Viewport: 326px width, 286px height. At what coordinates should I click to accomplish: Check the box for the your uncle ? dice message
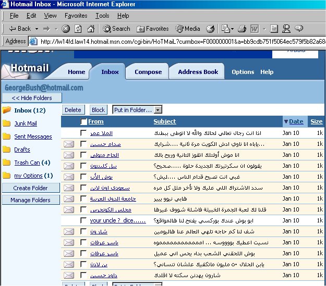coord(83,220)
